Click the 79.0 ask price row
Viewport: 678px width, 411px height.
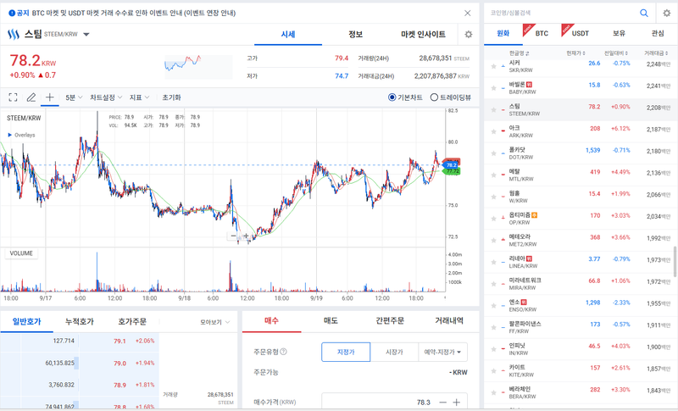point(80,363)
